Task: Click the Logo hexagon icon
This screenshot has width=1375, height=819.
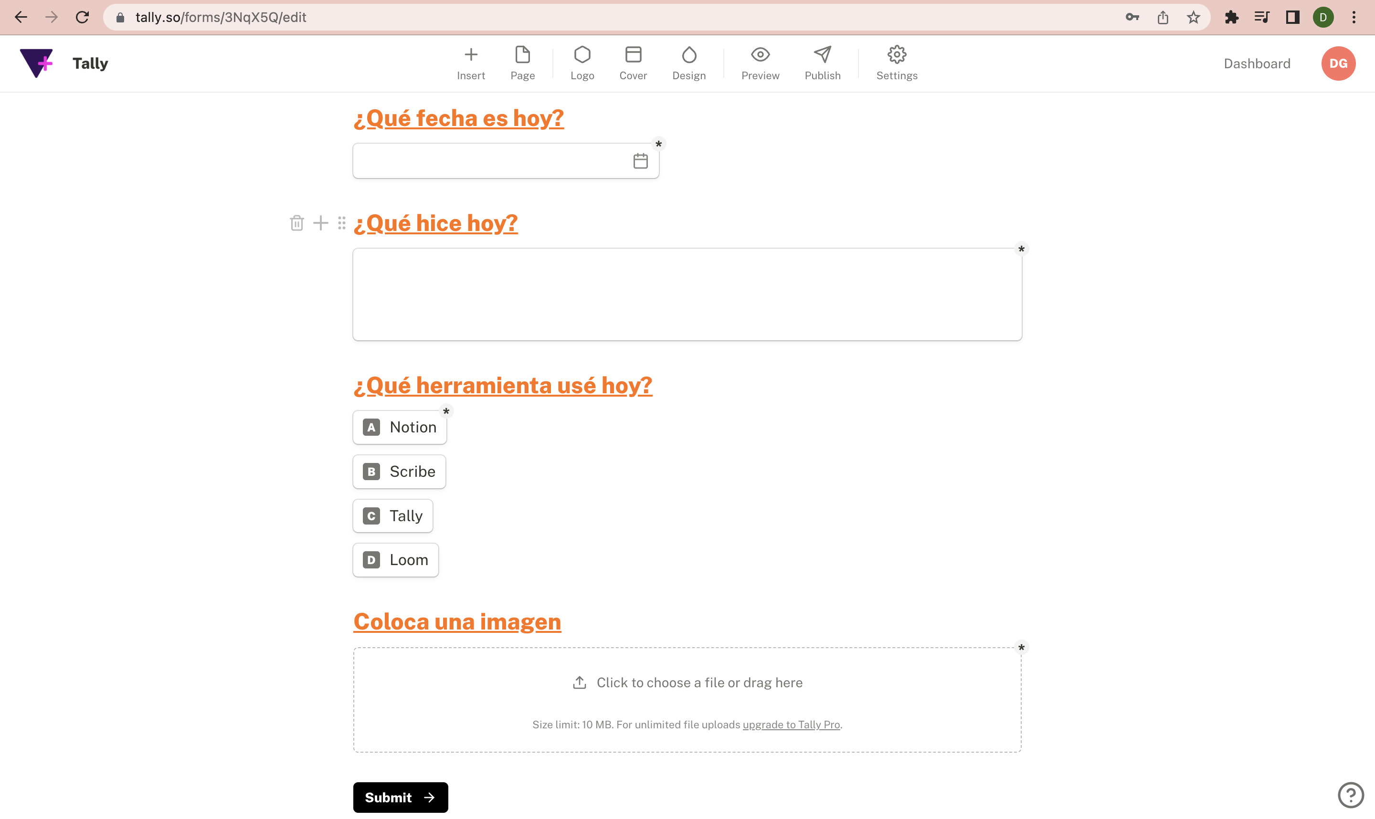Action: coord(582,54)
